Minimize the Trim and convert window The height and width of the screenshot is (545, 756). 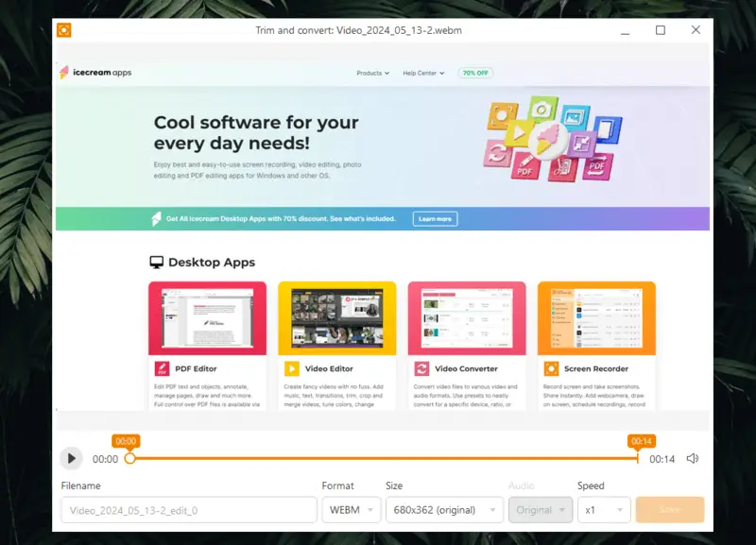click(626, 32)
